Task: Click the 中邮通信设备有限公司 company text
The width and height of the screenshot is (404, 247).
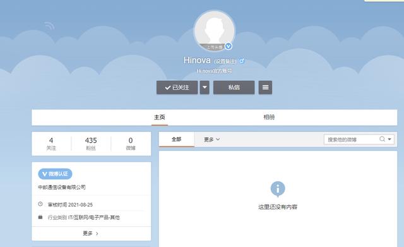Action: click(62, 187)
